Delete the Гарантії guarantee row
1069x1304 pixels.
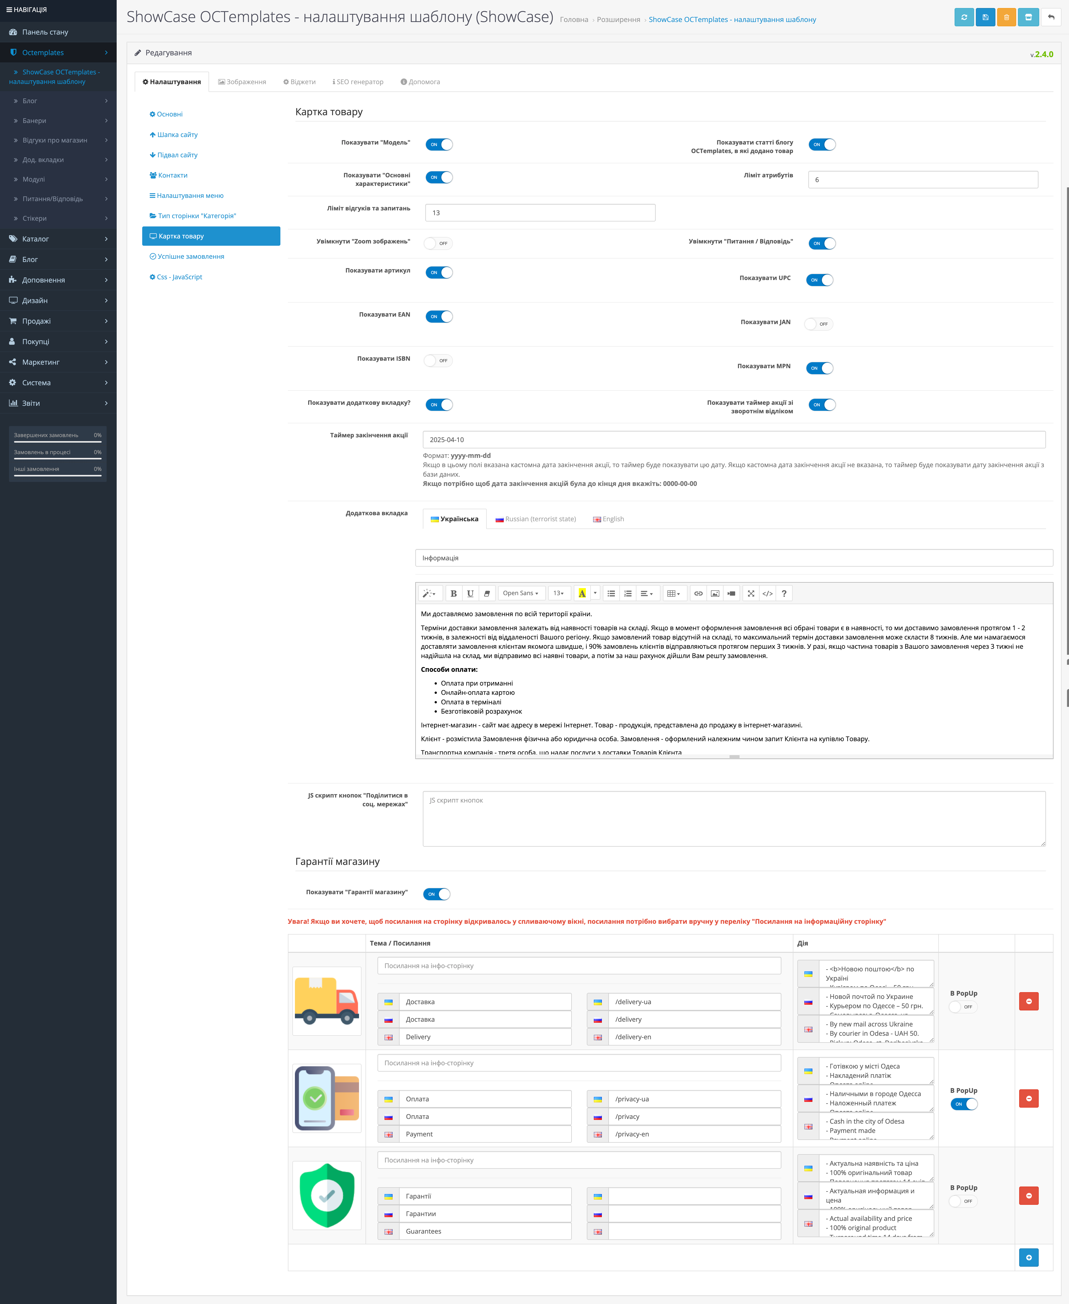[1028, 1196]
